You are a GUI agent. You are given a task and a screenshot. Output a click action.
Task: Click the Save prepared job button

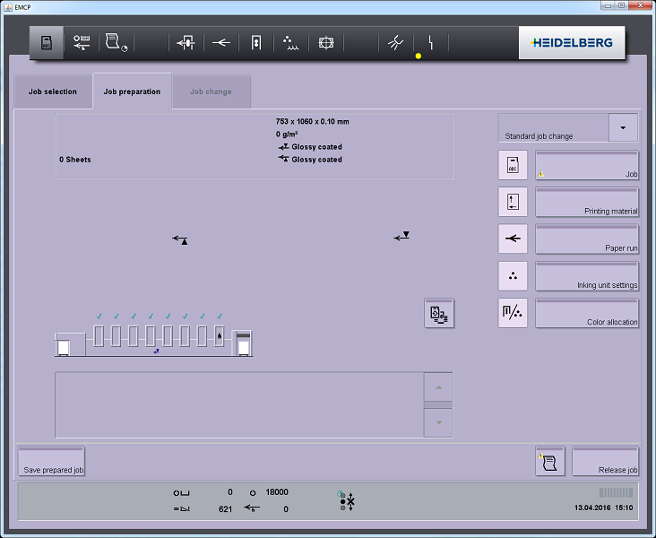click(x=51, y=462)
